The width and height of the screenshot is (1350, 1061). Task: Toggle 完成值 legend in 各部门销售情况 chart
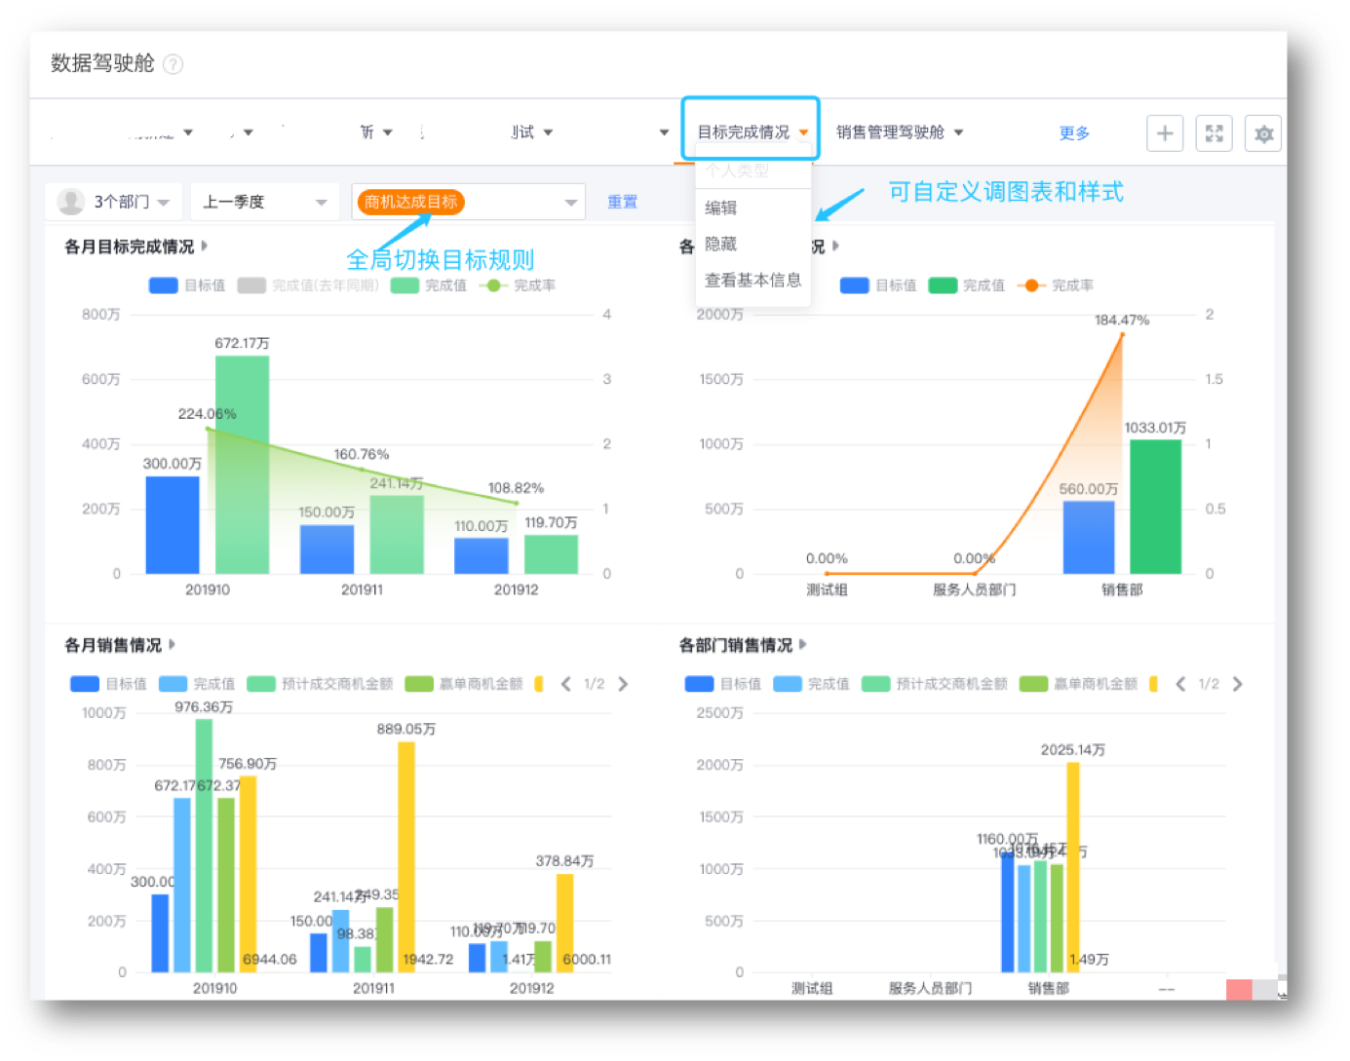pos(811,684)
